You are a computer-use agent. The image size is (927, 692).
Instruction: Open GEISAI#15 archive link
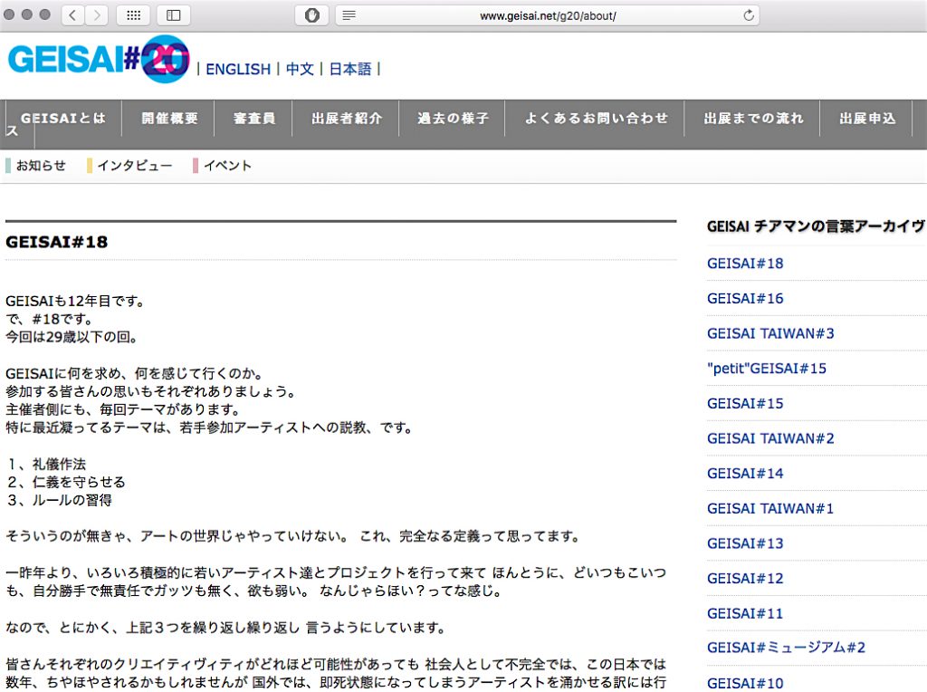point(745,403)
